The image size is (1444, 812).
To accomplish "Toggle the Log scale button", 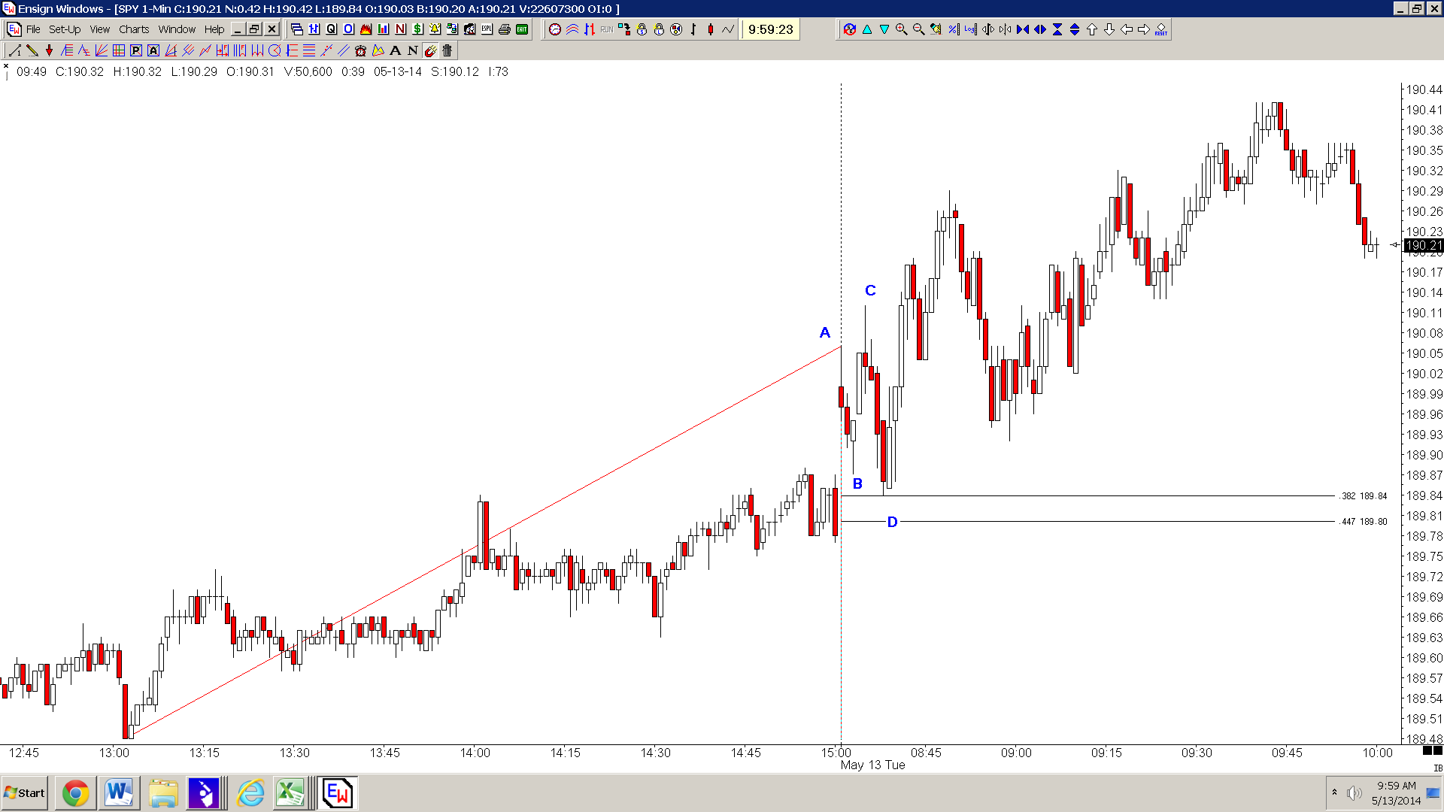I will coord(971,29).
